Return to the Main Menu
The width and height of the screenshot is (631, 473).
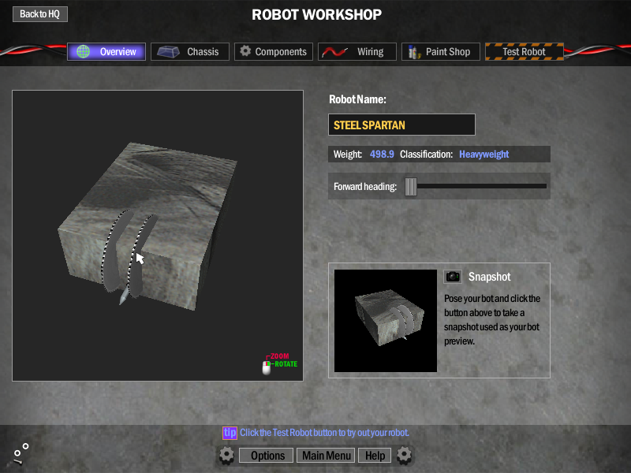(327, 456)
